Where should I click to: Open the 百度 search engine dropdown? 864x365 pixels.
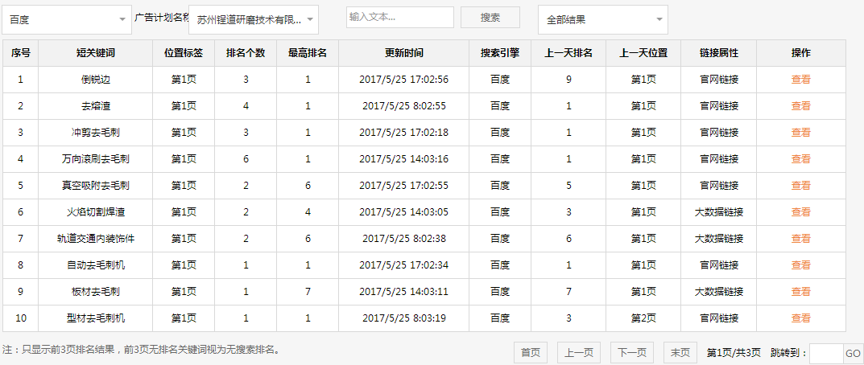pyautogui.click(x=67, y=20)
